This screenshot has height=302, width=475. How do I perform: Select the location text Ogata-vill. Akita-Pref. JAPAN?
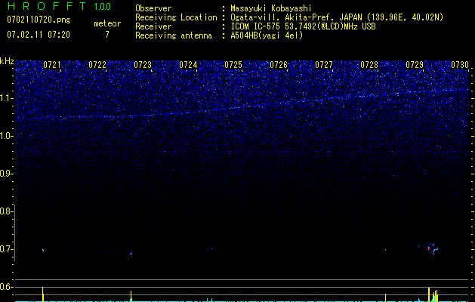click(x=296, y=17)
